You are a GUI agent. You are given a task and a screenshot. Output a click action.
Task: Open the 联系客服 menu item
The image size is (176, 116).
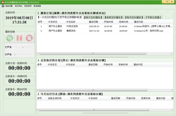tap(37, 6)
